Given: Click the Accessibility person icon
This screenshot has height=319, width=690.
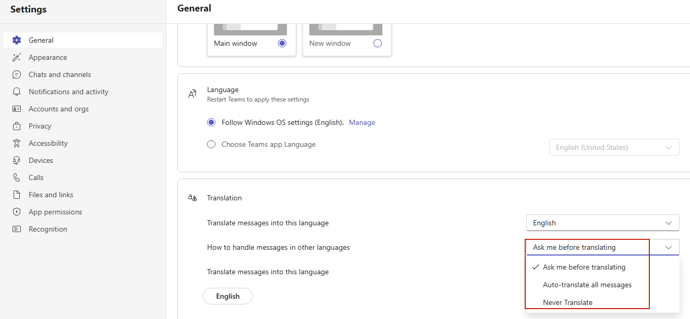Looking at the screenshot, I should 17,143.
